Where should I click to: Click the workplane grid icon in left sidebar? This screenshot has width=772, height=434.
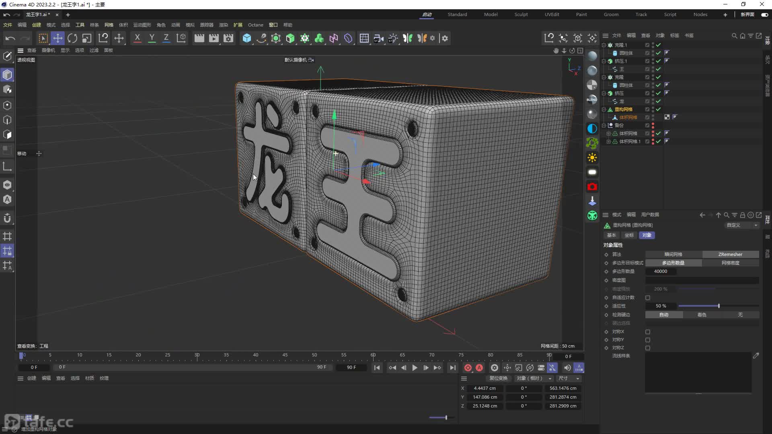[x=7, y=236]
